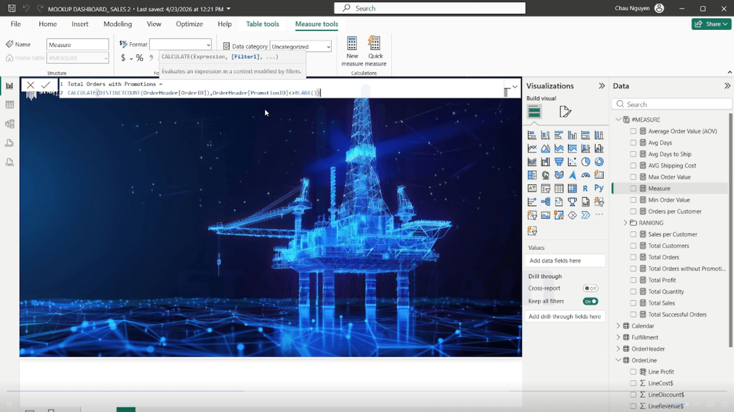Select the pie chart visual icon

coord(585,162)
